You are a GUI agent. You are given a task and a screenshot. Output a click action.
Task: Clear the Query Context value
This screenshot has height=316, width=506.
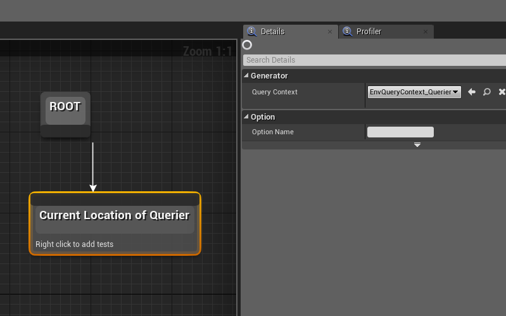point(502,92)
